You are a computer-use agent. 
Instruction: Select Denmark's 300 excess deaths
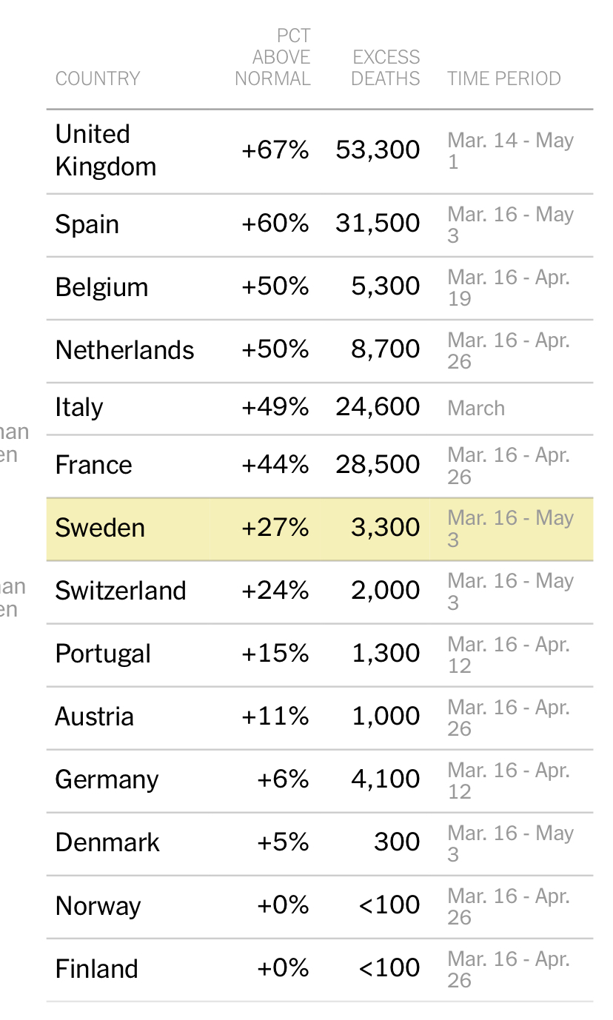pyautogui.click(x=397, y=842)
